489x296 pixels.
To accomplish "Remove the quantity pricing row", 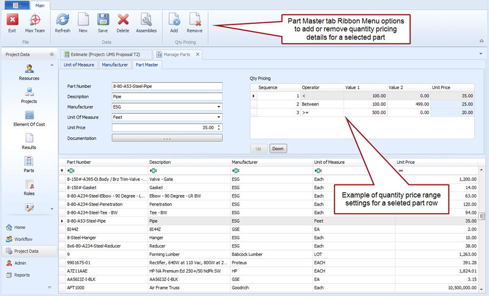I will 194,23.
